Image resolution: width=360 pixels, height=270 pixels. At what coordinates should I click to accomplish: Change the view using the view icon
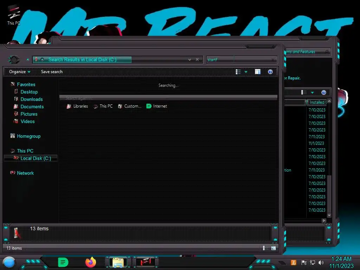[238, 72]
